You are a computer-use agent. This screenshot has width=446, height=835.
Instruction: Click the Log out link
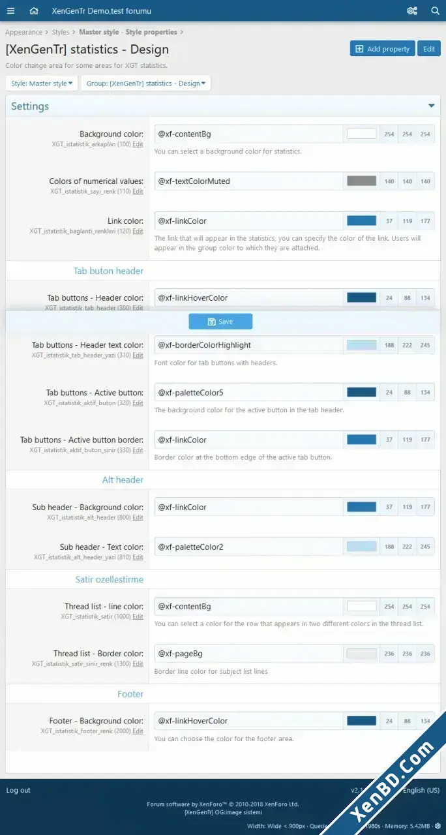tap(18, 790)
